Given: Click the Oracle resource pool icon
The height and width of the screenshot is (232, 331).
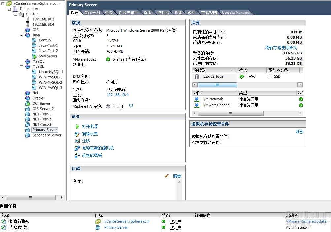Looking at the screenshot, I should (x=28, y=98).
